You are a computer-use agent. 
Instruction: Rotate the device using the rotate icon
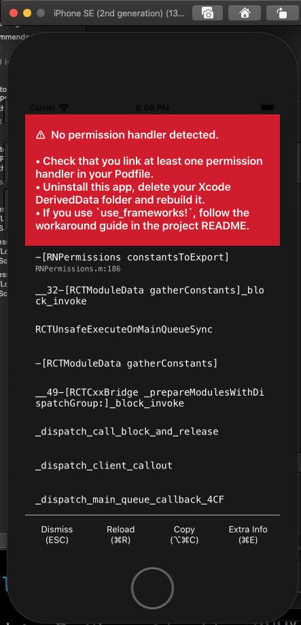pos(282,13)
